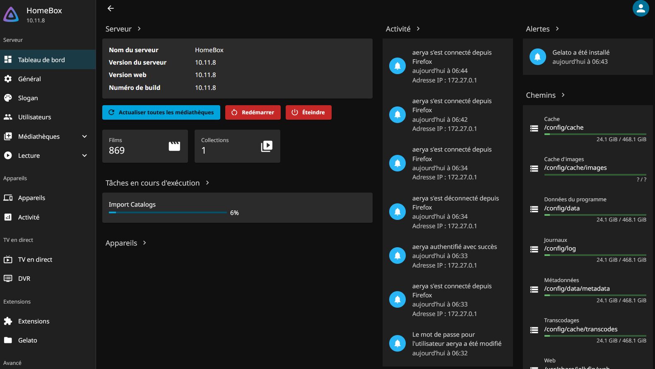
Task: Click the aerya s'est déconnecté depuis Firefox entry
Action: tap(448, 212)
